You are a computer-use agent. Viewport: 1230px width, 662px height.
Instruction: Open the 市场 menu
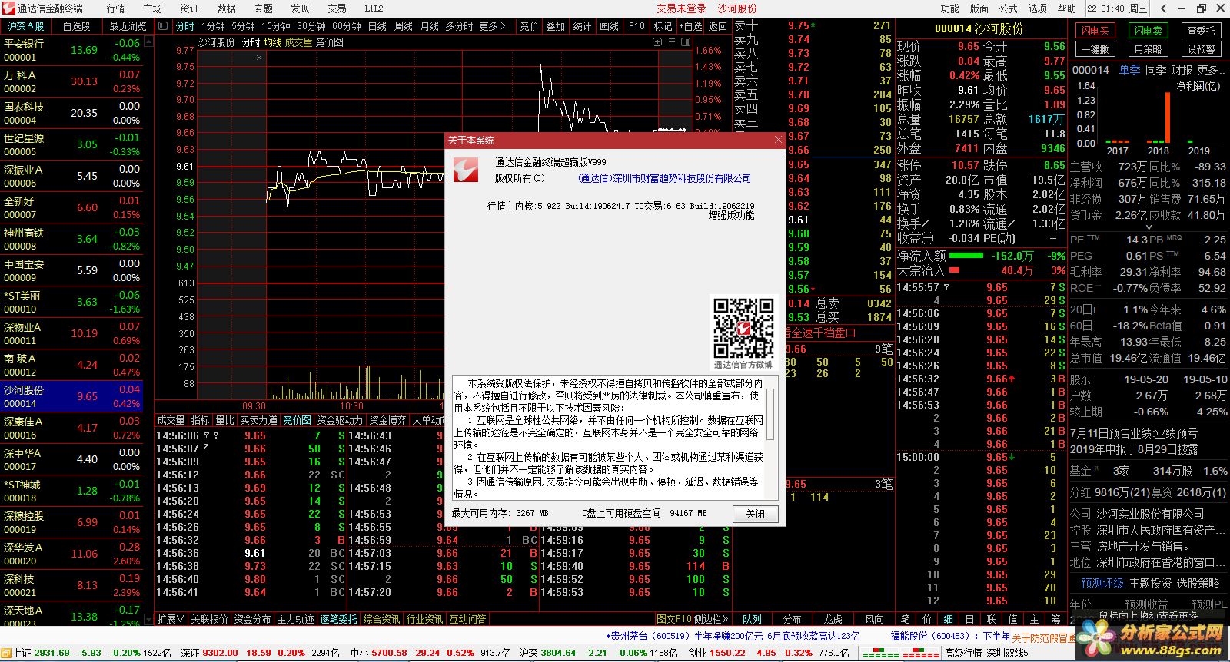(x=153, y=8)
